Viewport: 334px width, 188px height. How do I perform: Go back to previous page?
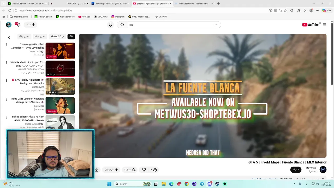(x=3, y=10)
